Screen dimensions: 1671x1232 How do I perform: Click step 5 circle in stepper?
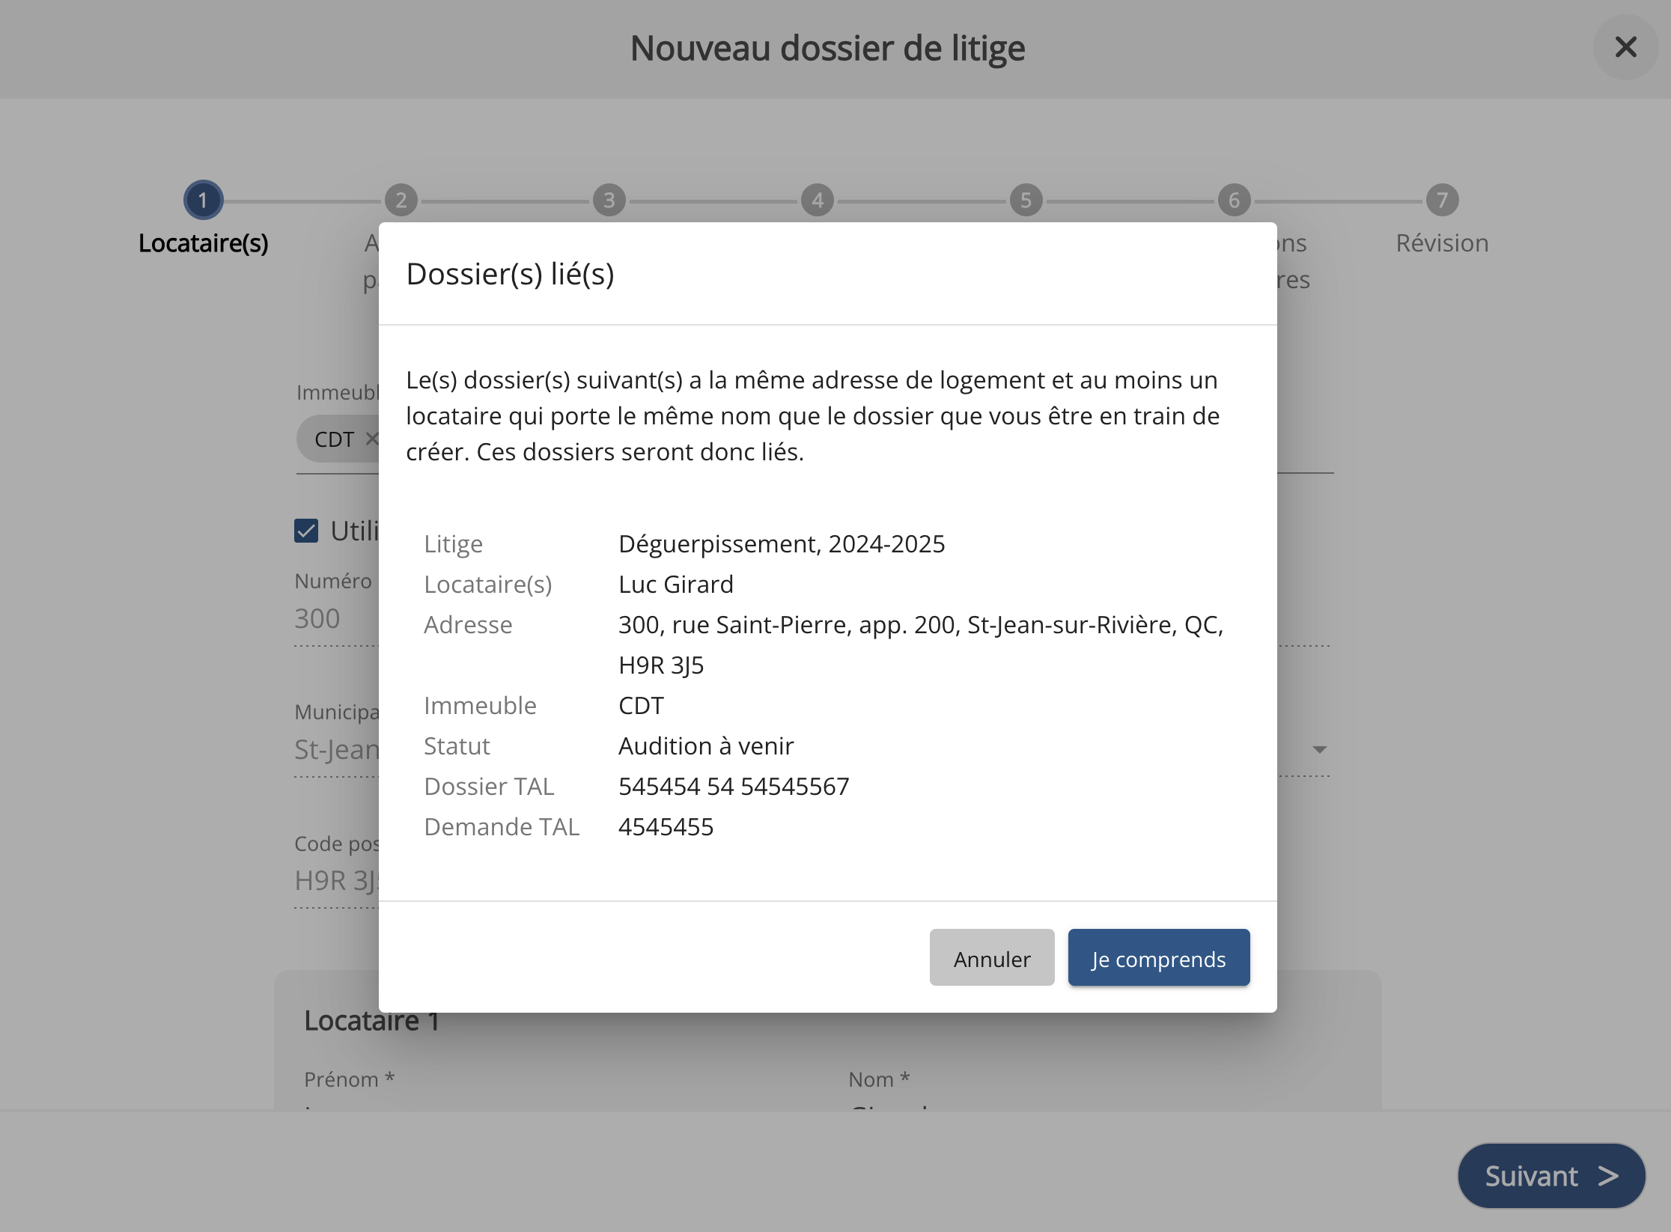click(1026, 200)
